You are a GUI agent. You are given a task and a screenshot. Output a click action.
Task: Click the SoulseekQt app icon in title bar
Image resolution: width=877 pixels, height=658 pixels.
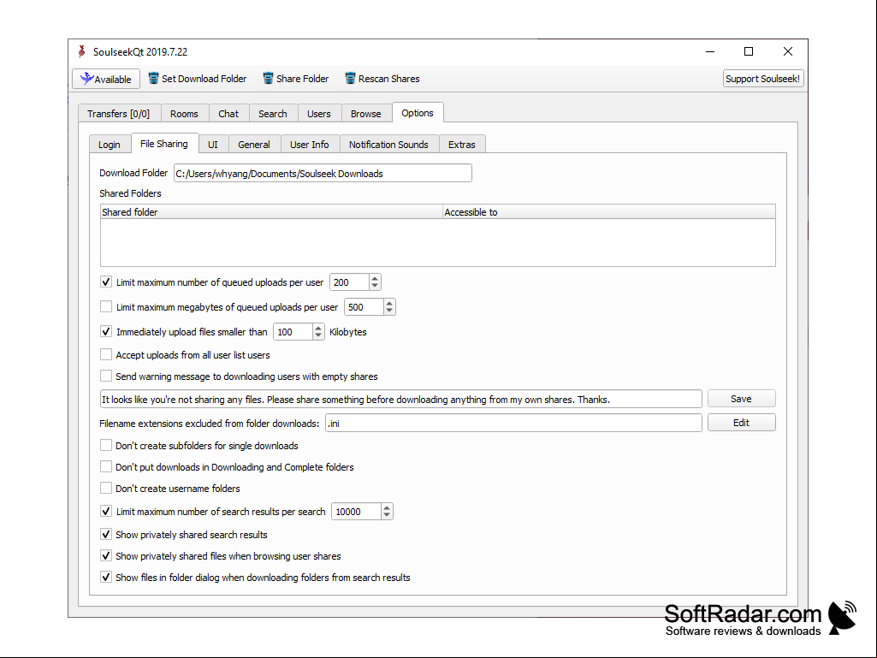81,51
